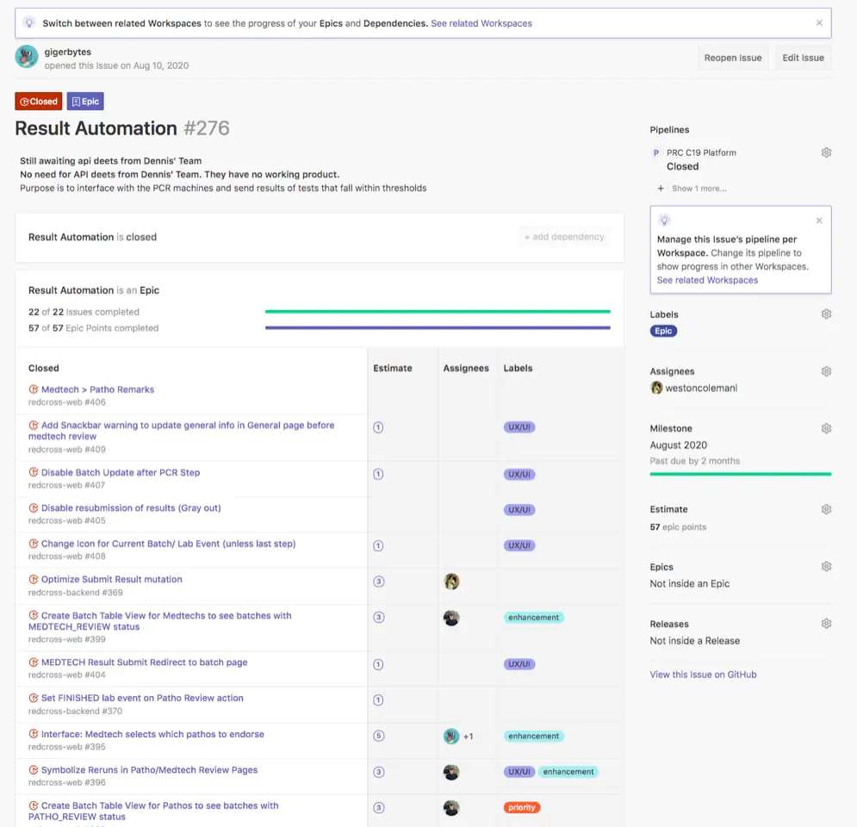The width and height of the screenshot is (857, 827).
Task: Open Labels settings gear
Action: pyautogui.click(x=826, y=314)
